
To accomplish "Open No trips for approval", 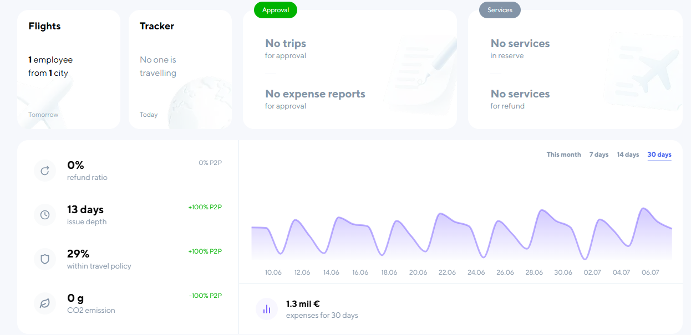I will click(286, 49).
